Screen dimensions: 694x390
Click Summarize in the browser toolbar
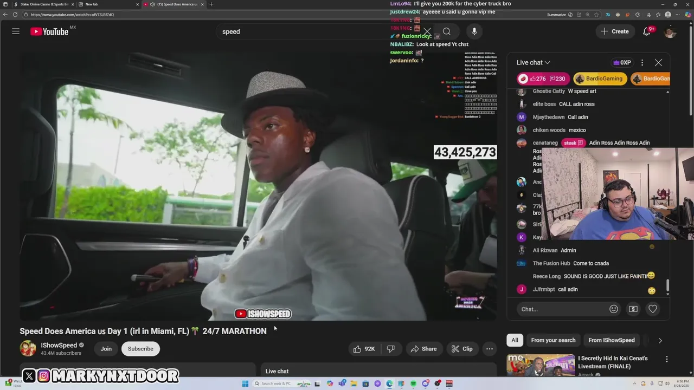click(557, 15)
